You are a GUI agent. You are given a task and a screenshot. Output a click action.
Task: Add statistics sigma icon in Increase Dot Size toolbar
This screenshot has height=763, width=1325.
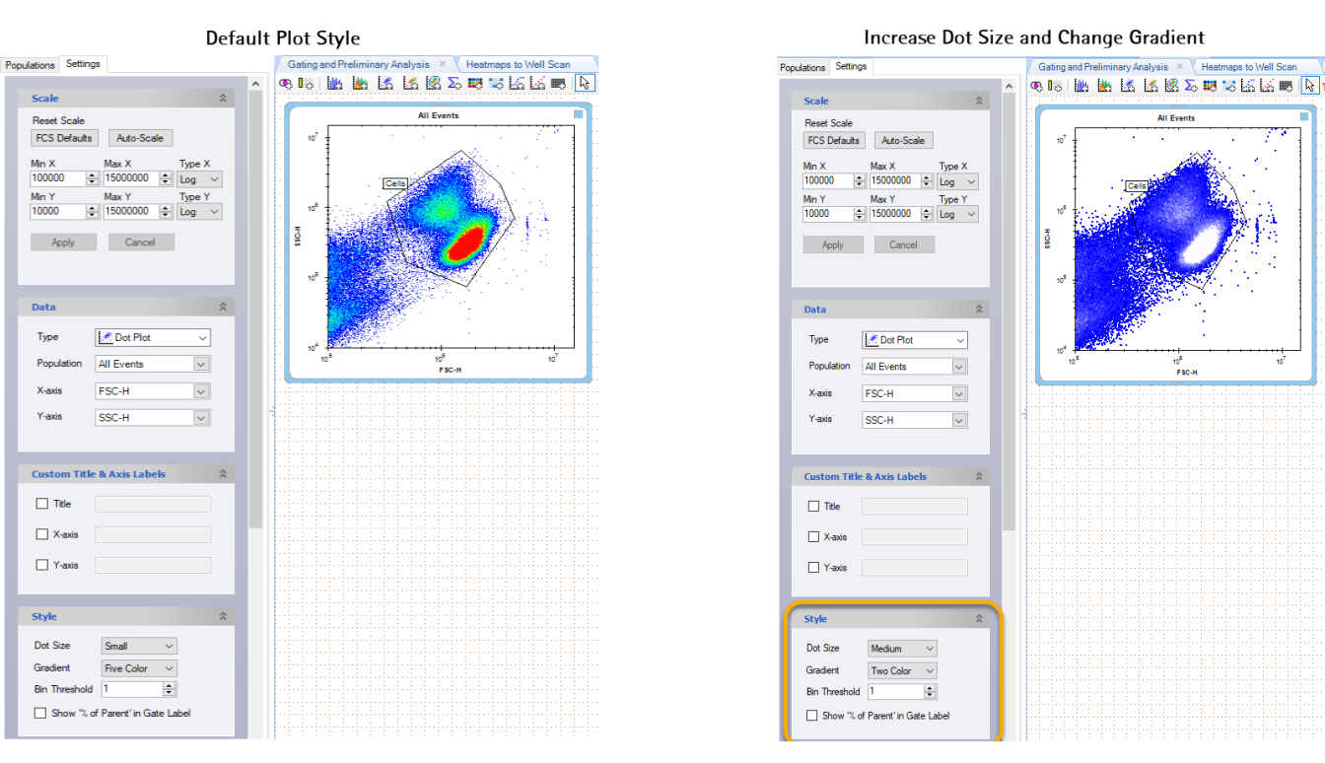tap(1190, 86)
